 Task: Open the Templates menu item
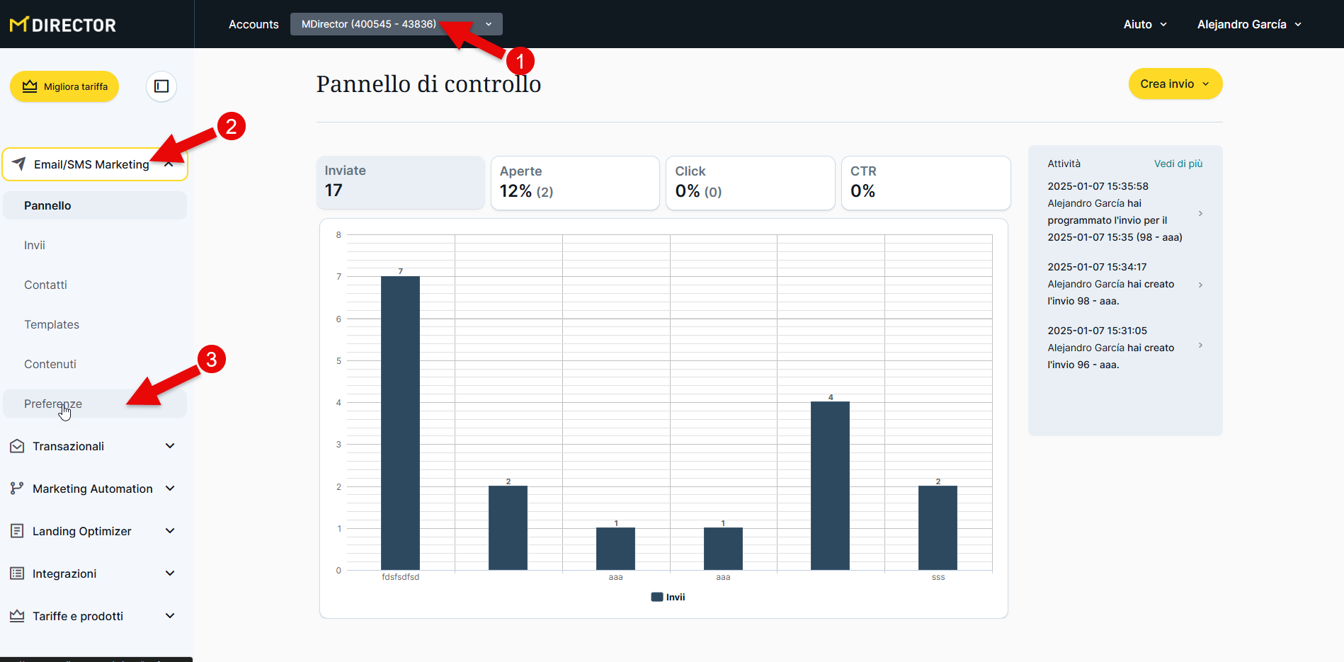tap(52, 324)
